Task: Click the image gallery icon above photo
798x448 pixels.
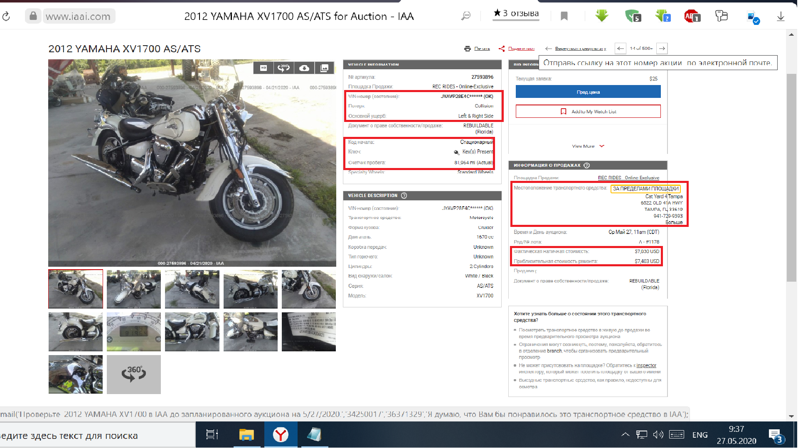Action: pos(324,68)
